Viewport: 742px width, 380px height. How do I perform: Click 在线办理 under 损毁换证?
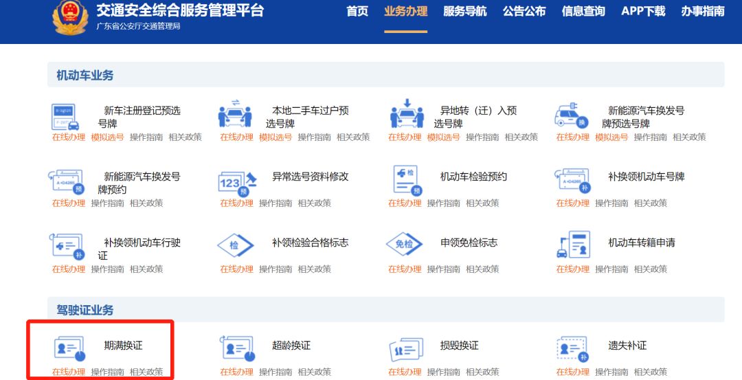click(405, 372)
